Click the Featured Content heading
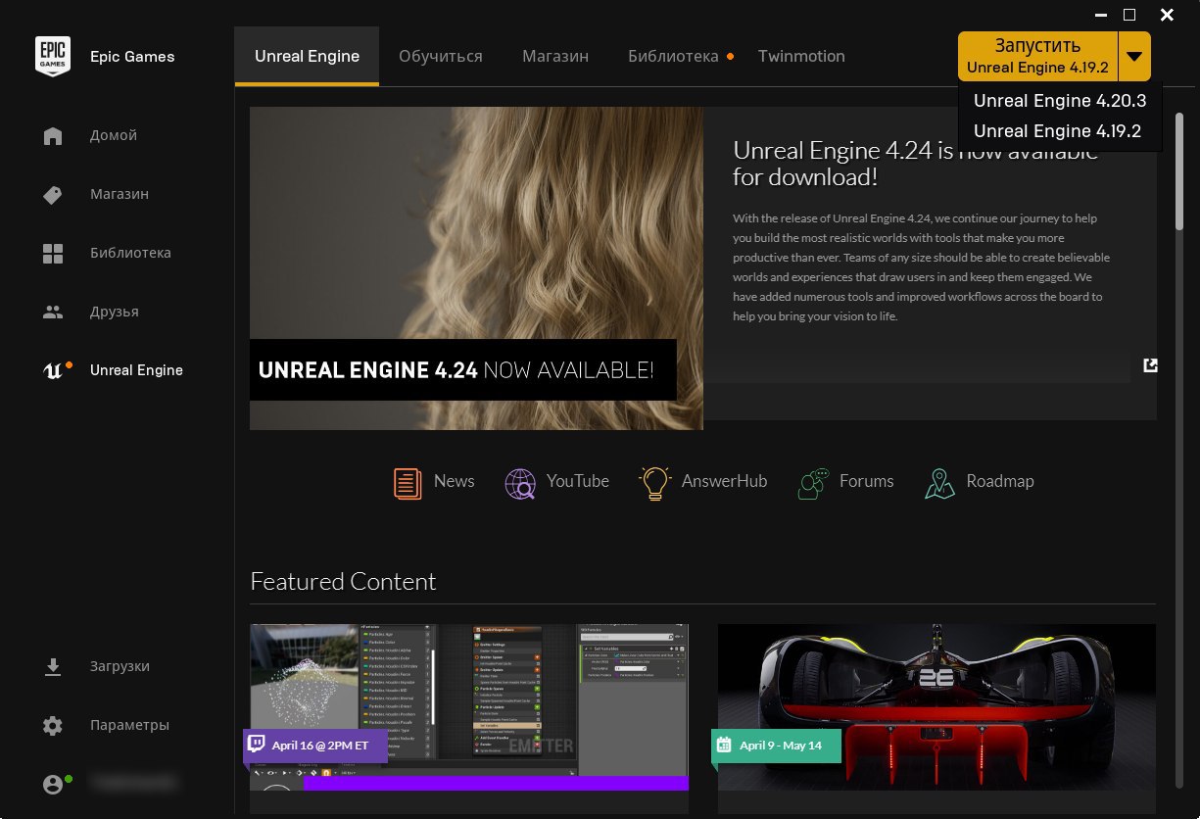 coord(343,581)
